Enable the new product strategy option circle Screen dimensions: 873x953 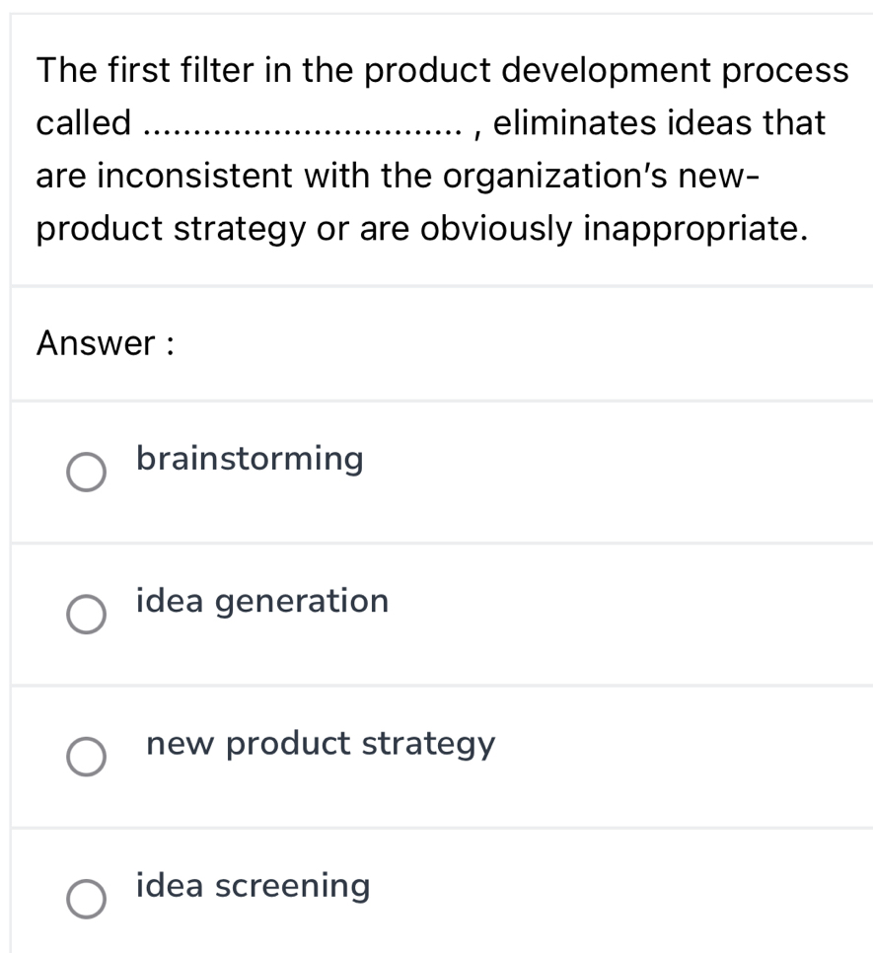pos(86,758)
